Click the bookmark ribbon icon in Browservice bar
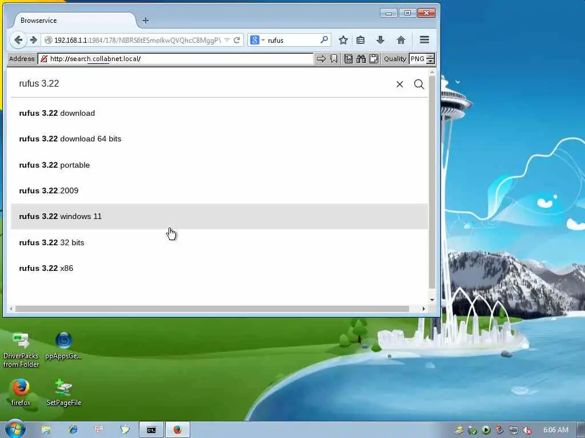585x438 pixels. pyautogui.click(x=334, y=59)
